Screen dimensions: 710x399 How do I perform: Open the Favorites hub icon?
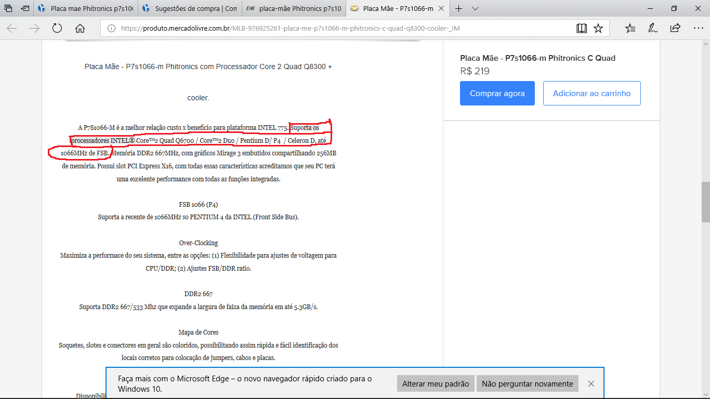click(630, 28)
